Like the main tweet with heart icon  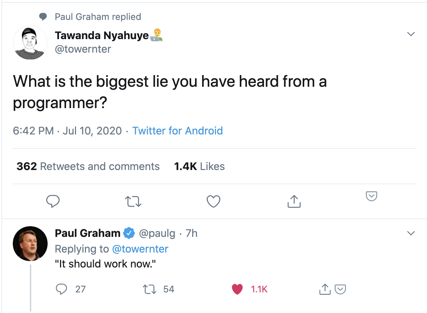[213, 201]
